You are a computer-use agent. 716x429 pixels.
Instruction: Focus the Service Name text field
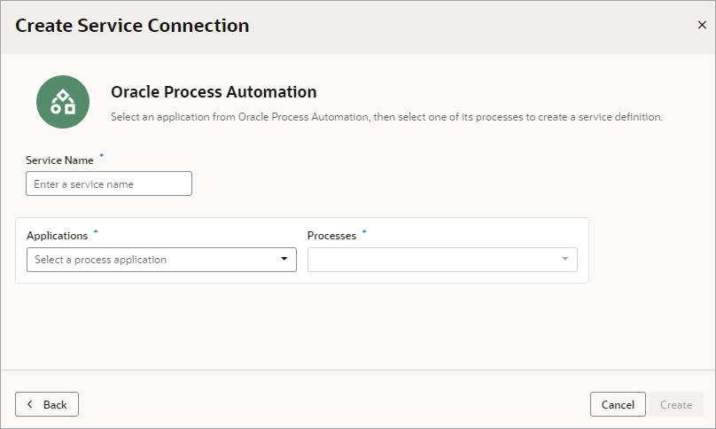tap(109, 183)
